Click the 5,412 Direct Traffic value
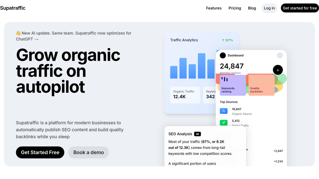 (236, 121)
